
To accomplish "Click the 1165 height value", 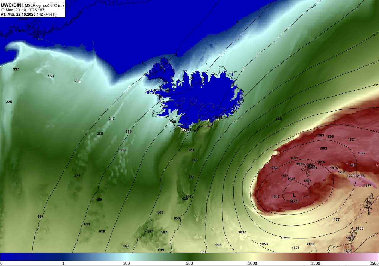I will [x=310, y=244].
